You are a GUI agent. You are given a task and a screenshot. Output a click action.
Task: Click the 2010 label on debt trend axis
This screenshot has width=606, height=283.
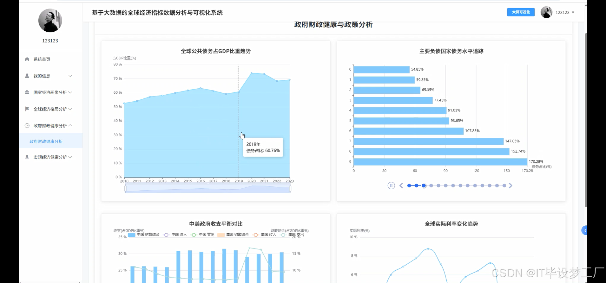click(x=124, y=181)
